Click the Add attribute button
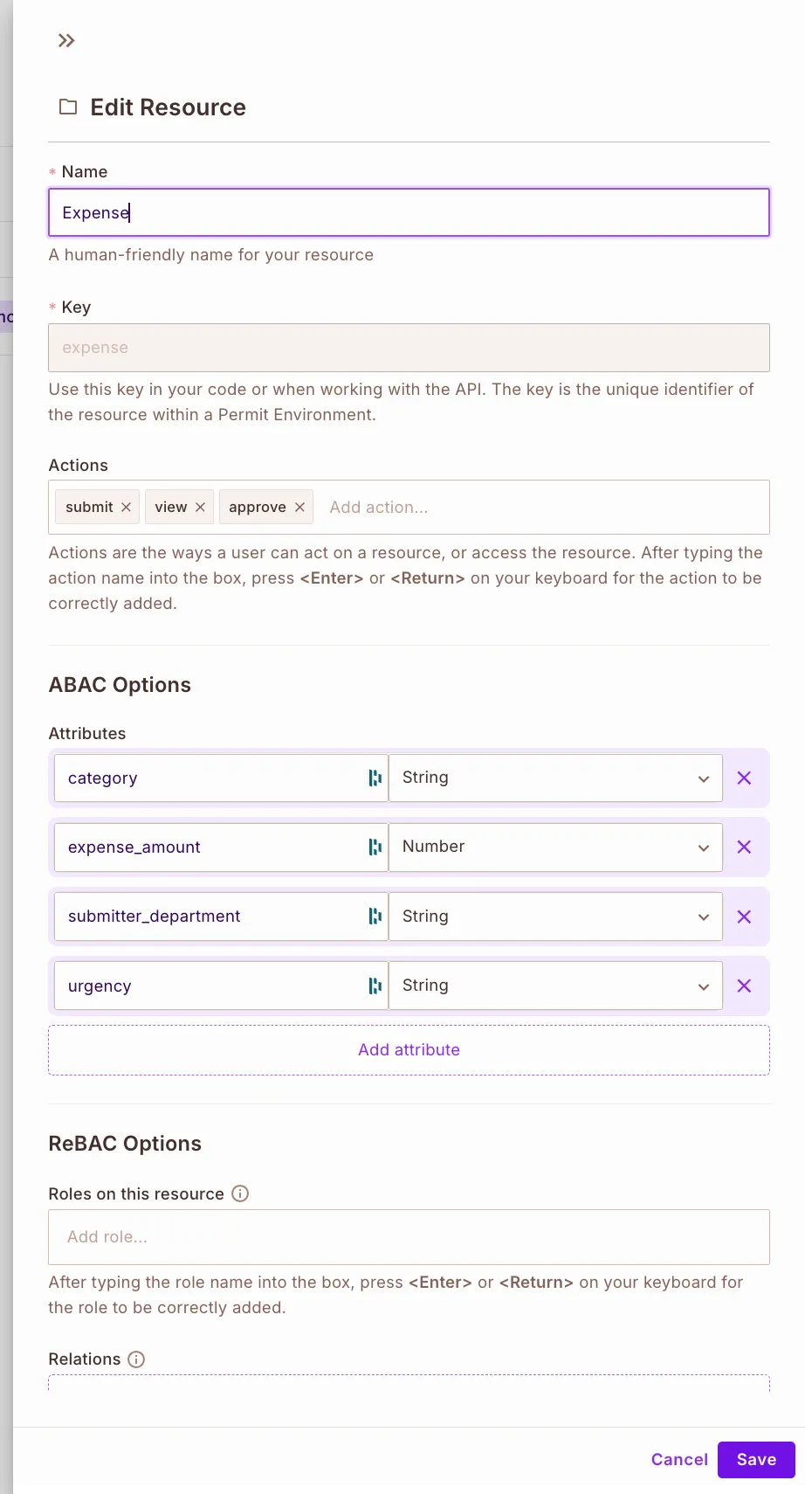805x1494 pixels. [409, 1049]
